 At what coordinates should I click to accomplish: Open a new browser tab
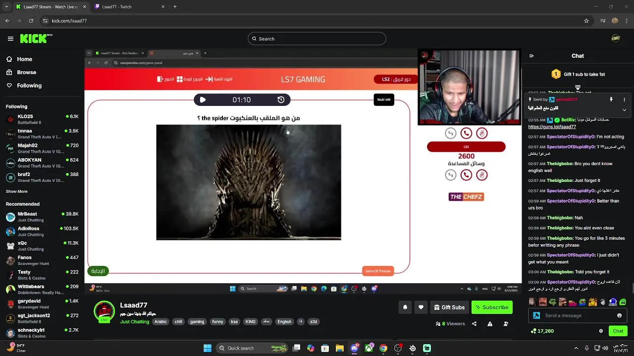click(x=175, y=7)
